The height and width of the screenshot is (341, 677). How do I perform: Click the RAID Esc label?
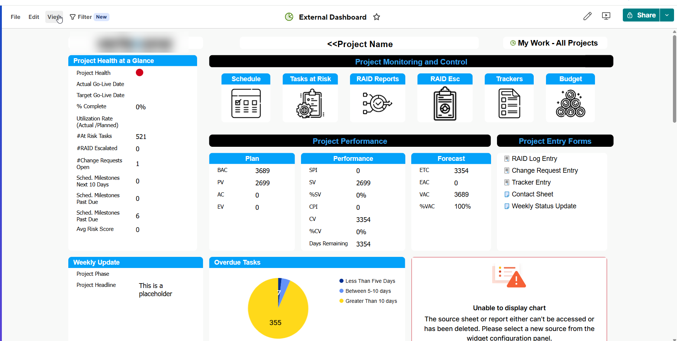(445, 79)
